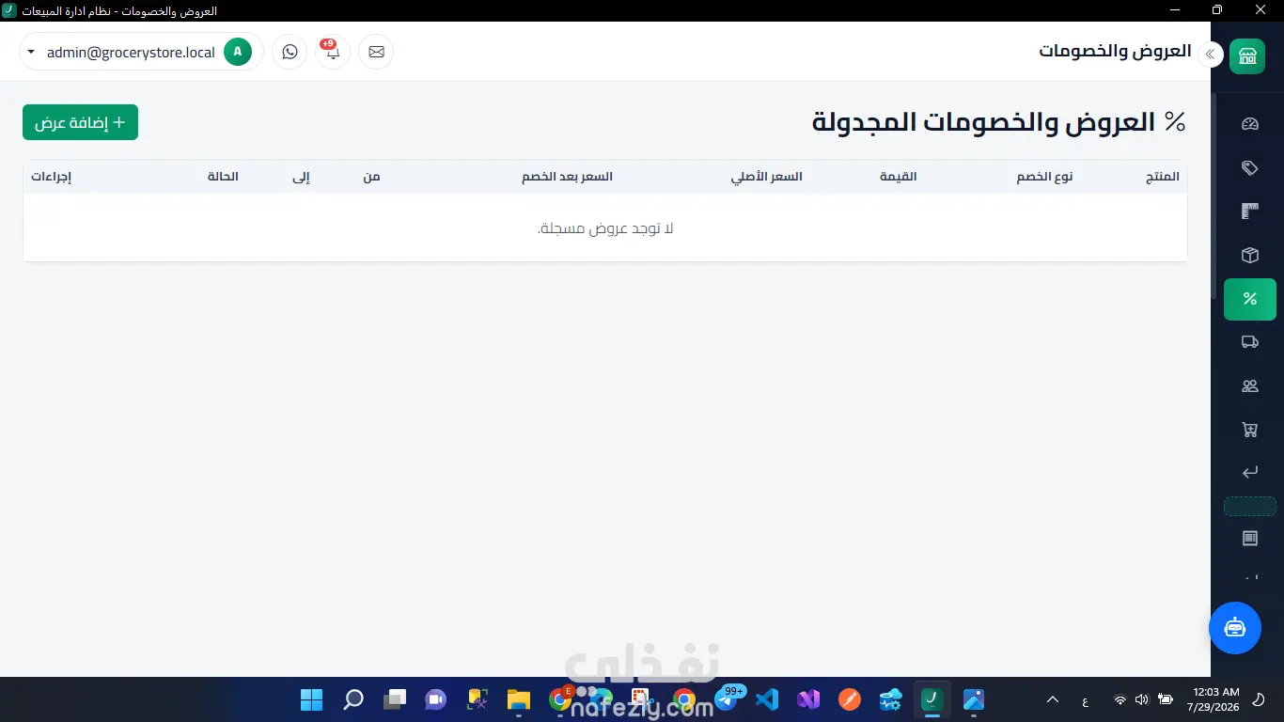Open Task View on the taskbar

coord(394,699)
